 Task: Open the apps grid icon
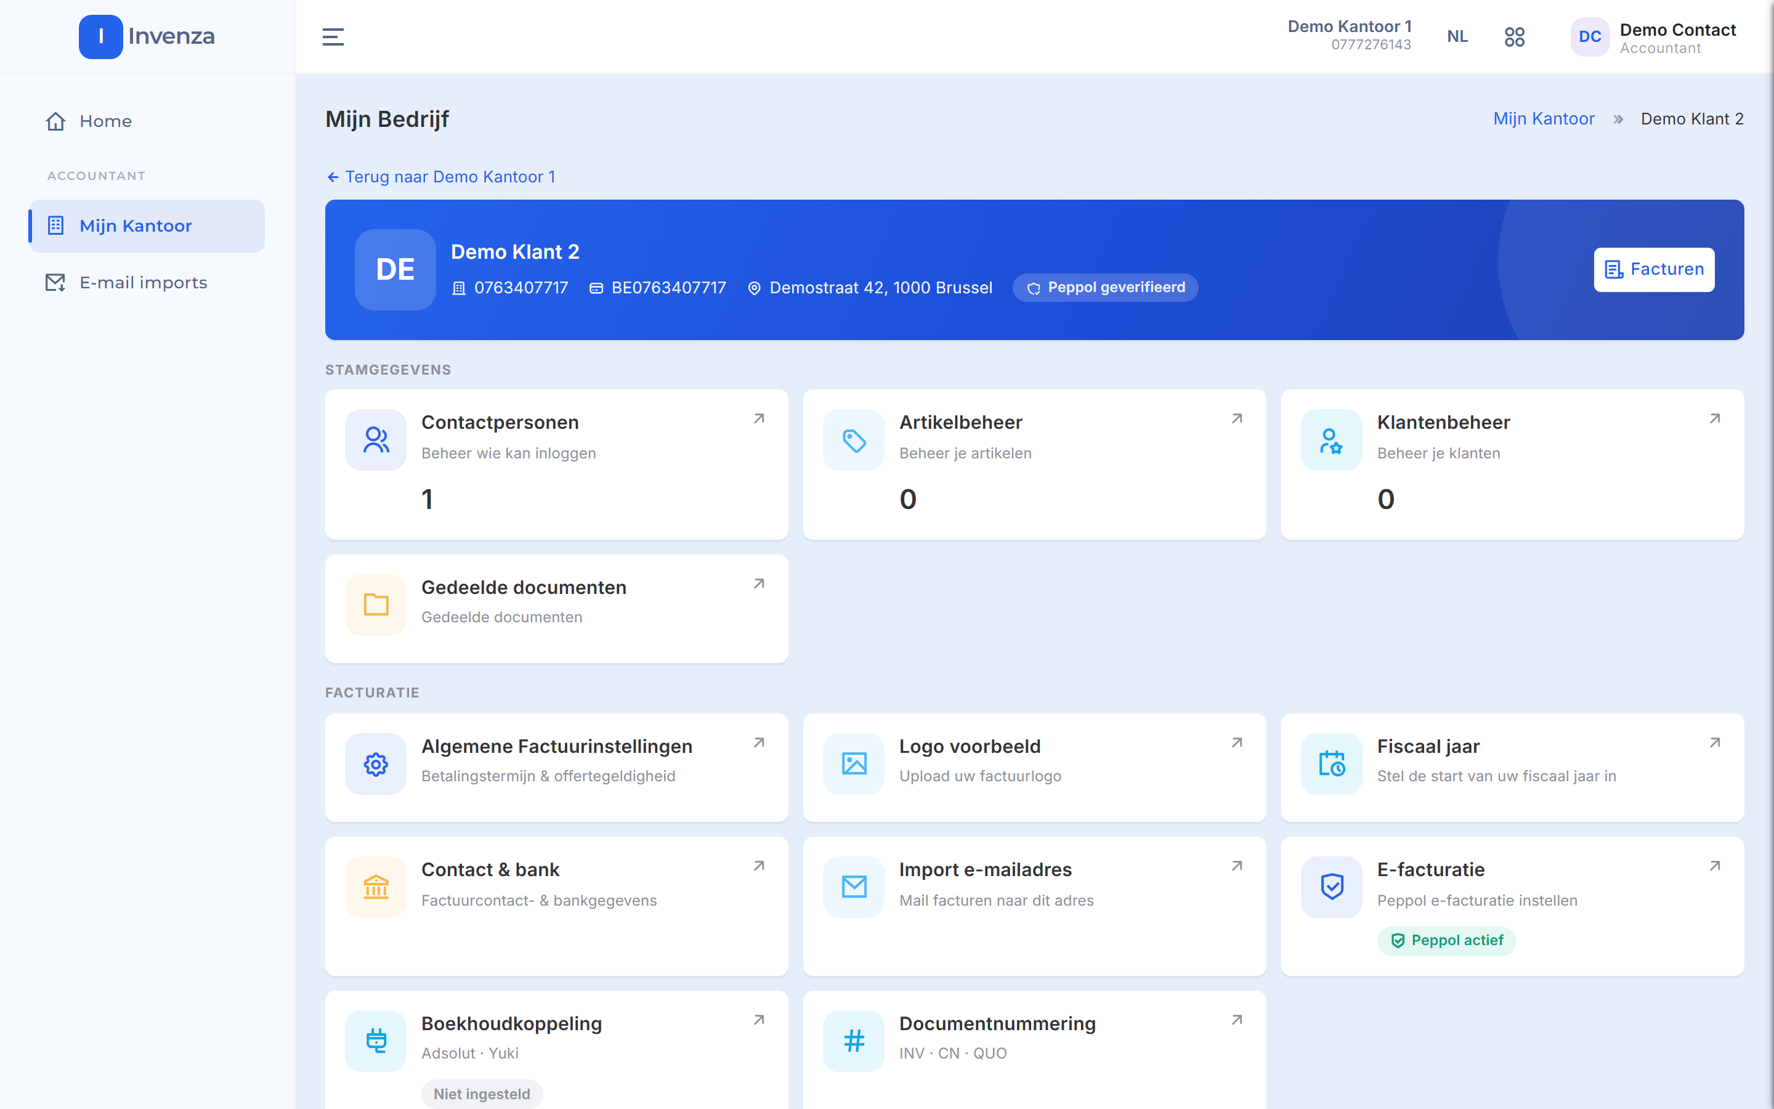tap(1514, 37)
